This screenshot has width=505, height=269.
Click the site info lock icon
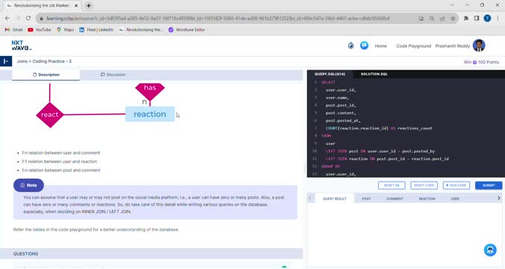pos(41,19)
